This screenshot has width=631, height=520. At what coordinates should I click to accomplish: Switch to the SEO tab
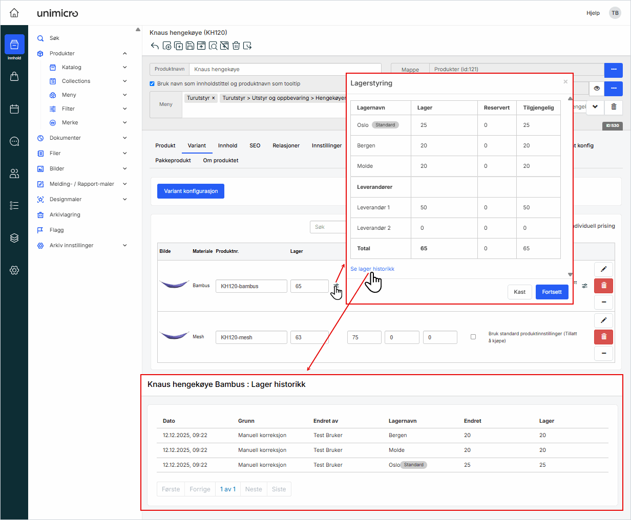pyautogui.click(x=255, y=145)
